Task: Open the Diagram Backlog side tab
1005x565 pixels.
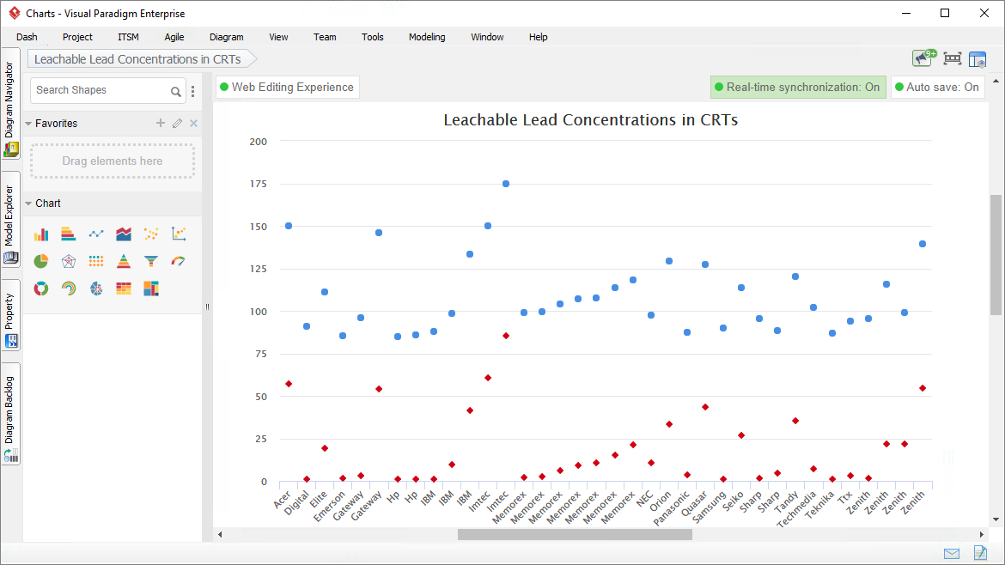Action: tap(10, 414)
